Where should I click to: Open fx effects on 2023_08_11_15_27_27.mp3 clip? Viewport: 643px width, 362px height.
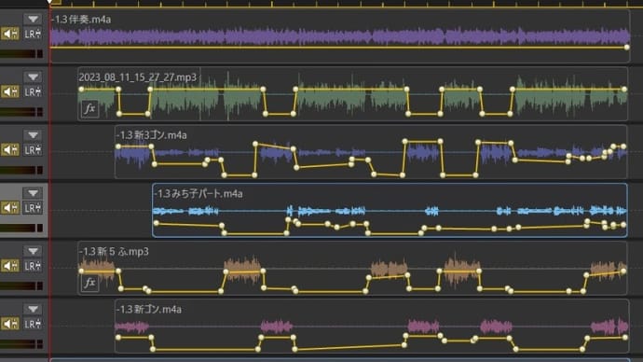click(x=89, y=109)
